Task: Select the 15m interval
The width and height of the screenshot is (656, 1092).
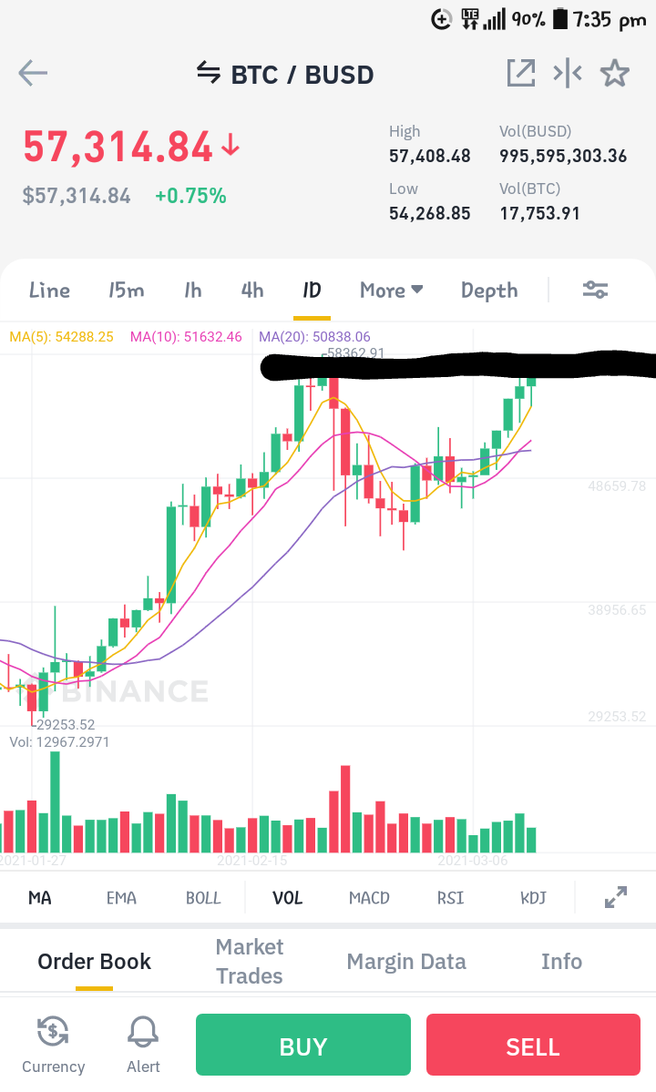Action: (x=126, y=290)
